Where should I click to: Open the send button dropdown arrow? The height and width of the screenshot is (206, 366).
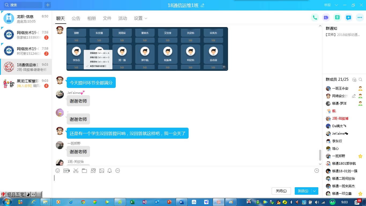315,191
